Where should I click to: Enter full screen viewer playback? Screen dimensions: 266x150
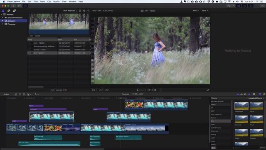(x=208, y=90)
